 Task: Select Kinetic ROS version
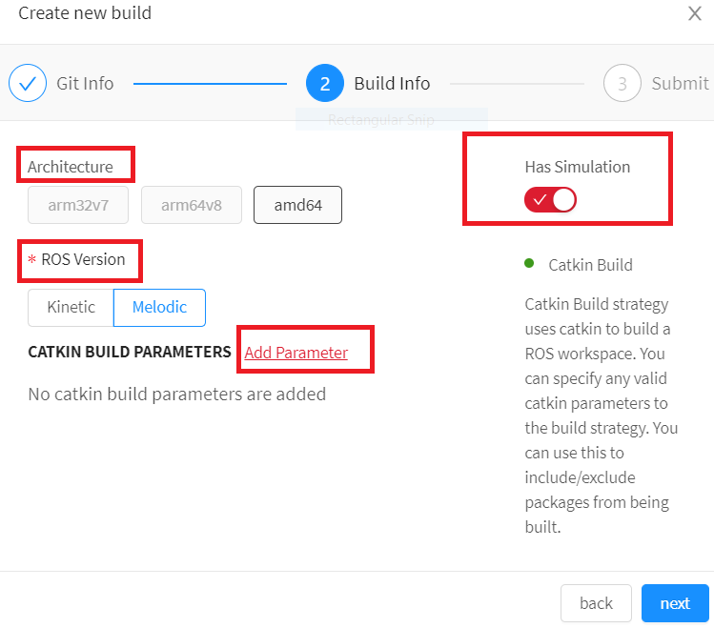click(71, 307)
